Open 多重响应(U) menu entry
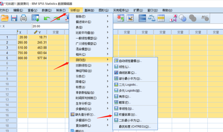 tap(91, 109)
